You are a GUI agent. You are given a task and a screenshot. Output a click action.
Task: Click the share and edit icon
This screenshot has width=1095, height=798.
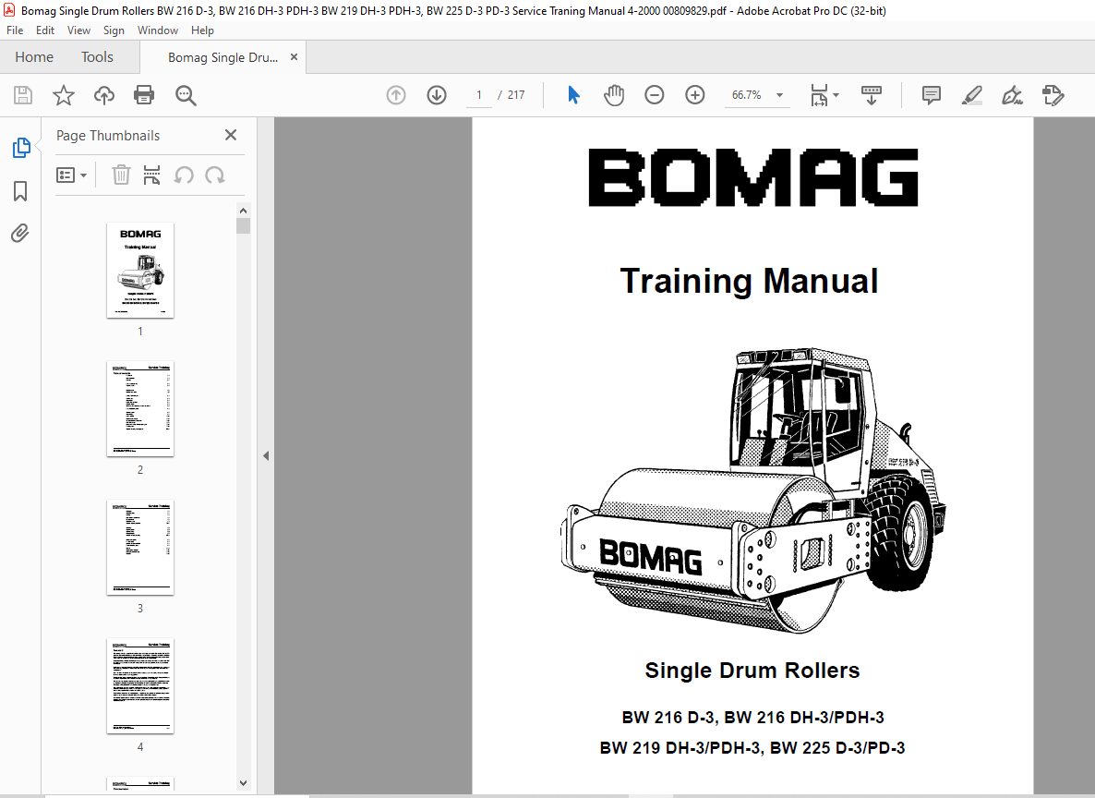pos(1053,95)
